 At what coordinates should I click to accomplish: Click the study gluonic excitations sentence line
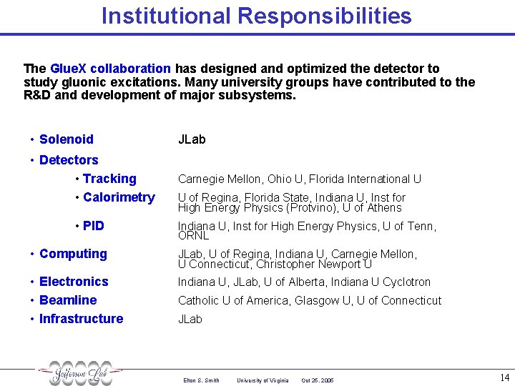tap(250, 82)
